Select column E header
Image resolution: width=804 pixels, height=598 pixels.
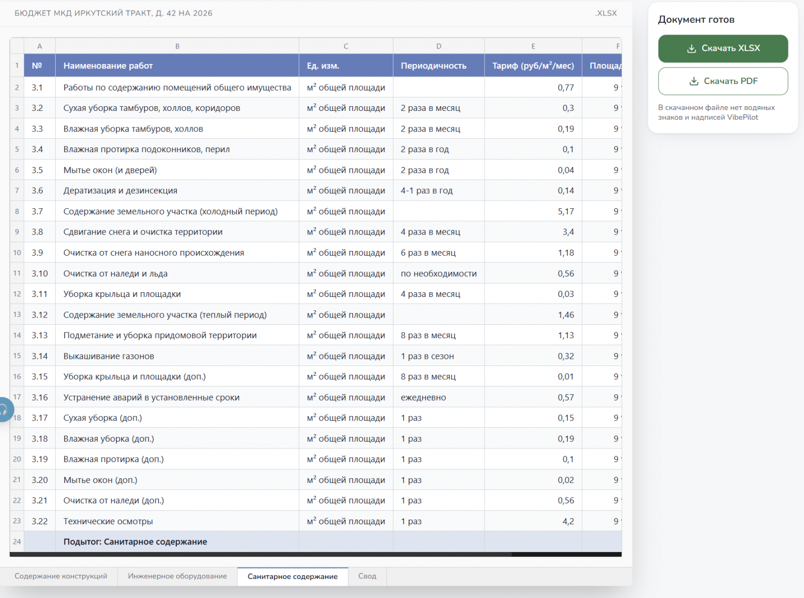(x=533, y=46)
